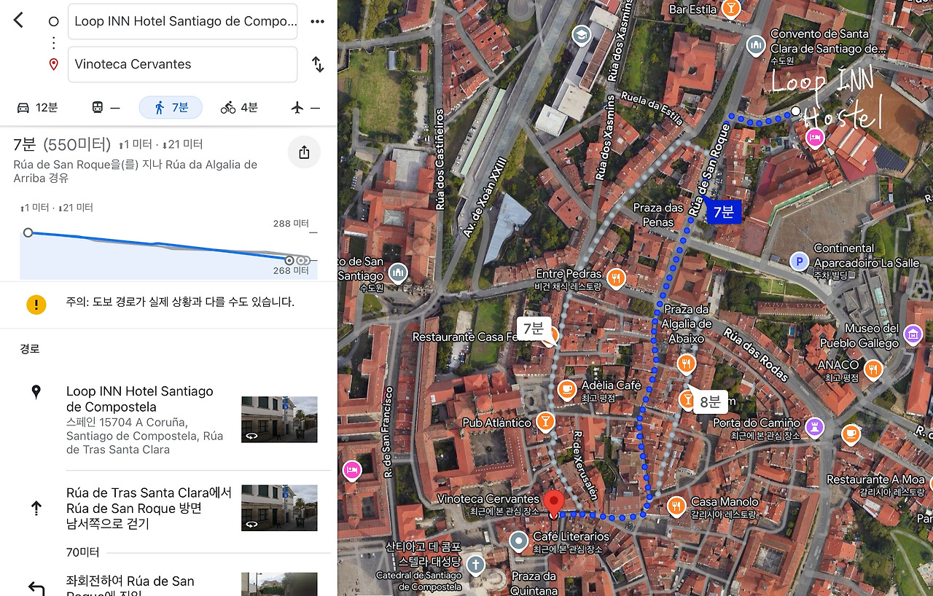Edit the Vinoteca Cervantes destination field

click(x=182, y=64)
